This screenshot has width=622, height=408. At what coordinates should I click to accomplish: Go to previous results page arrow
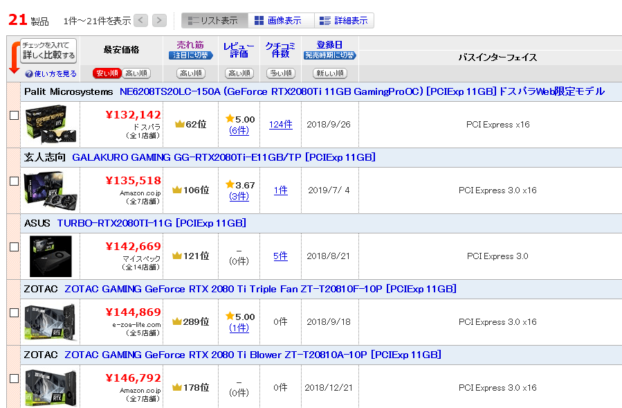tap(141, 20)
